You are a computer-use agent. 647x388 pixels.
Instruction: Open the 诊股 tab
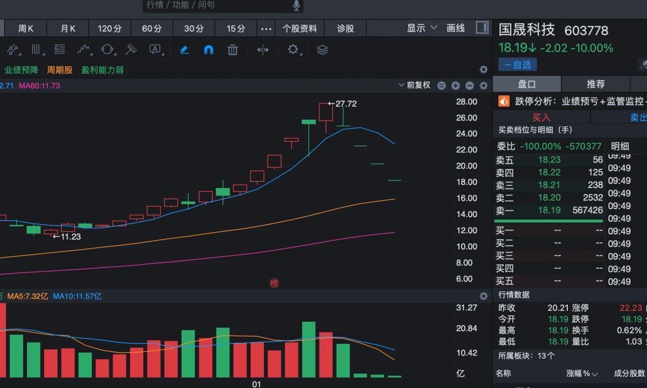click(x=345, y=29)
